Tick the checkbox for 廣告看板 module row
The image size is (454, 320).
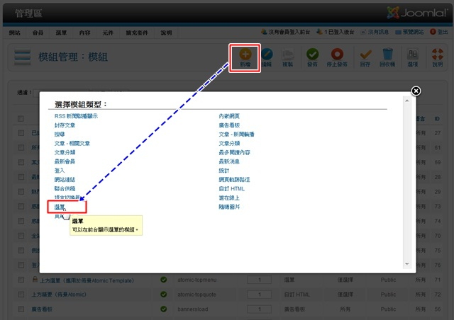point(21,309)
